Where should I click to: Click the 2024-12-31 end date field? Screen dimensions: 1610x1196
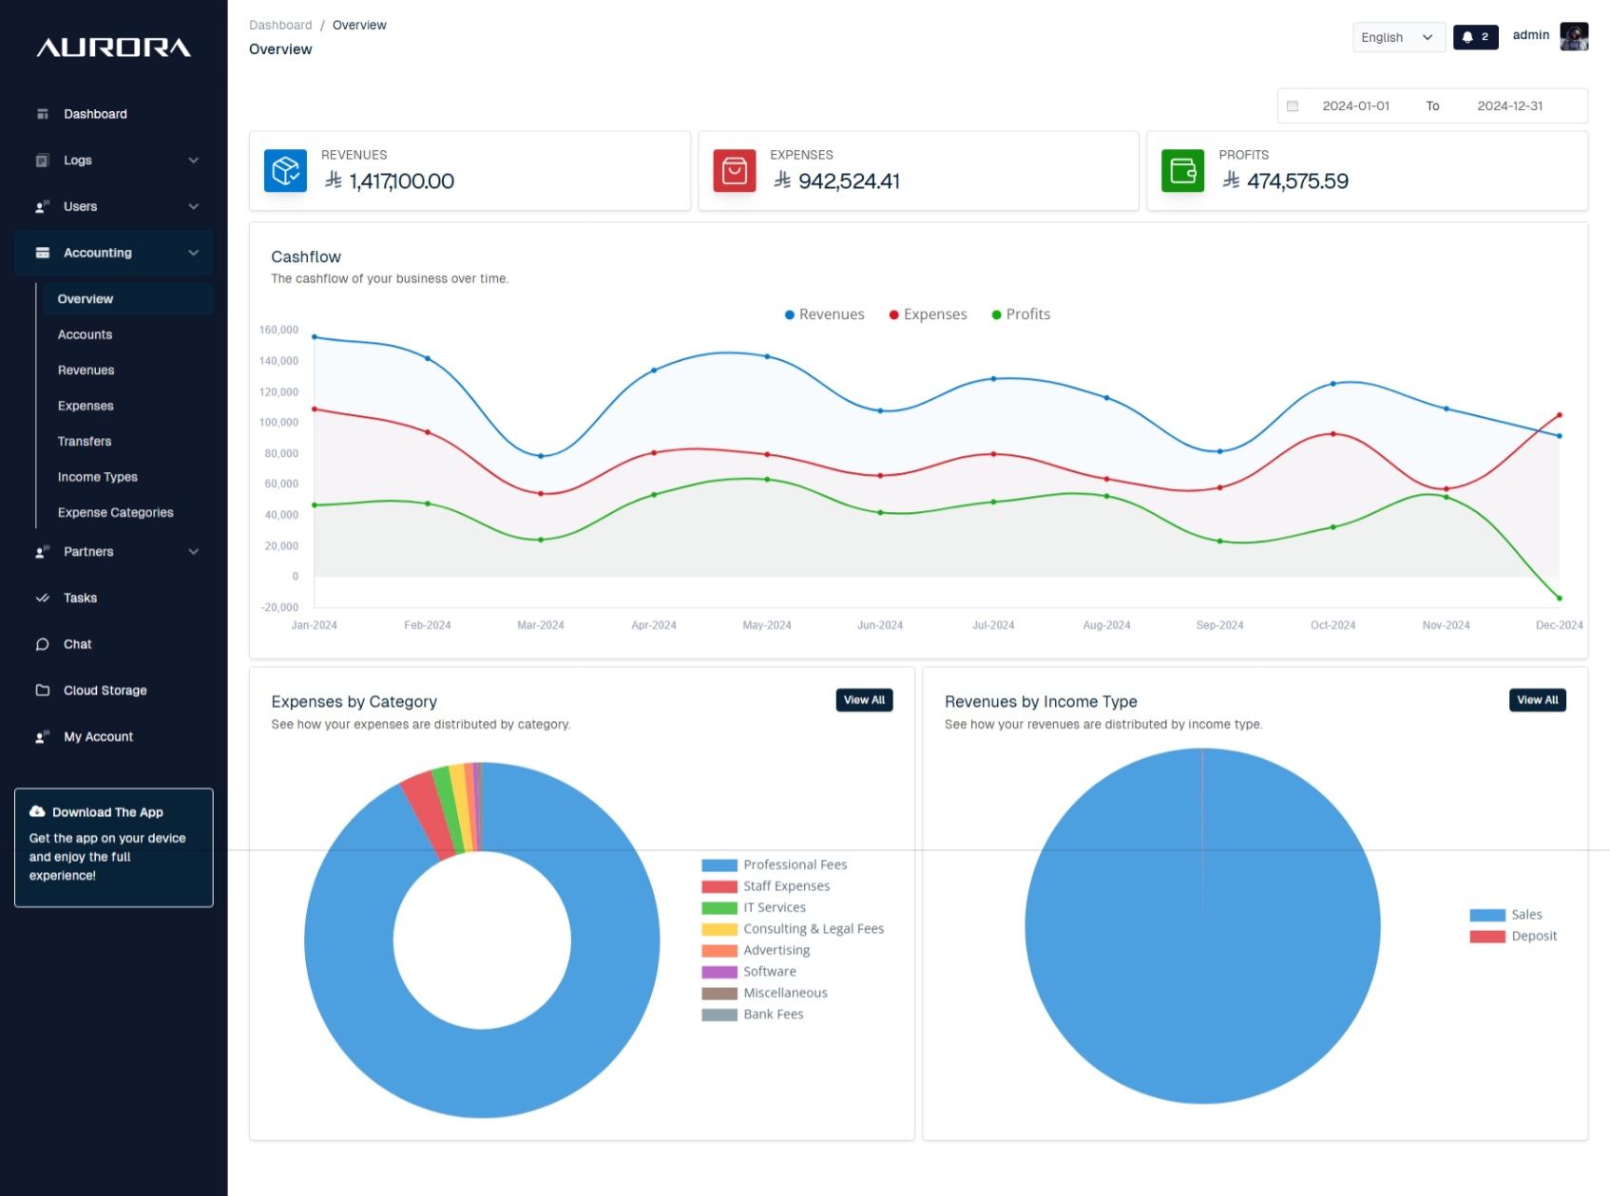(1509, 106)
